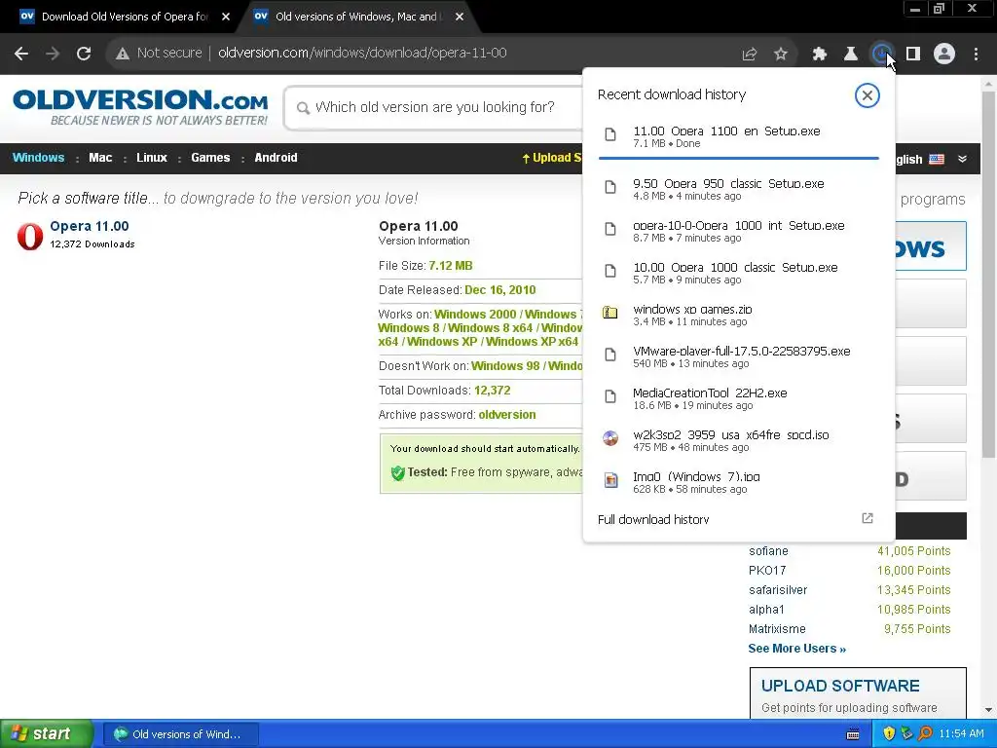Click the OLDVERSION.COM logo

point(140,107)
